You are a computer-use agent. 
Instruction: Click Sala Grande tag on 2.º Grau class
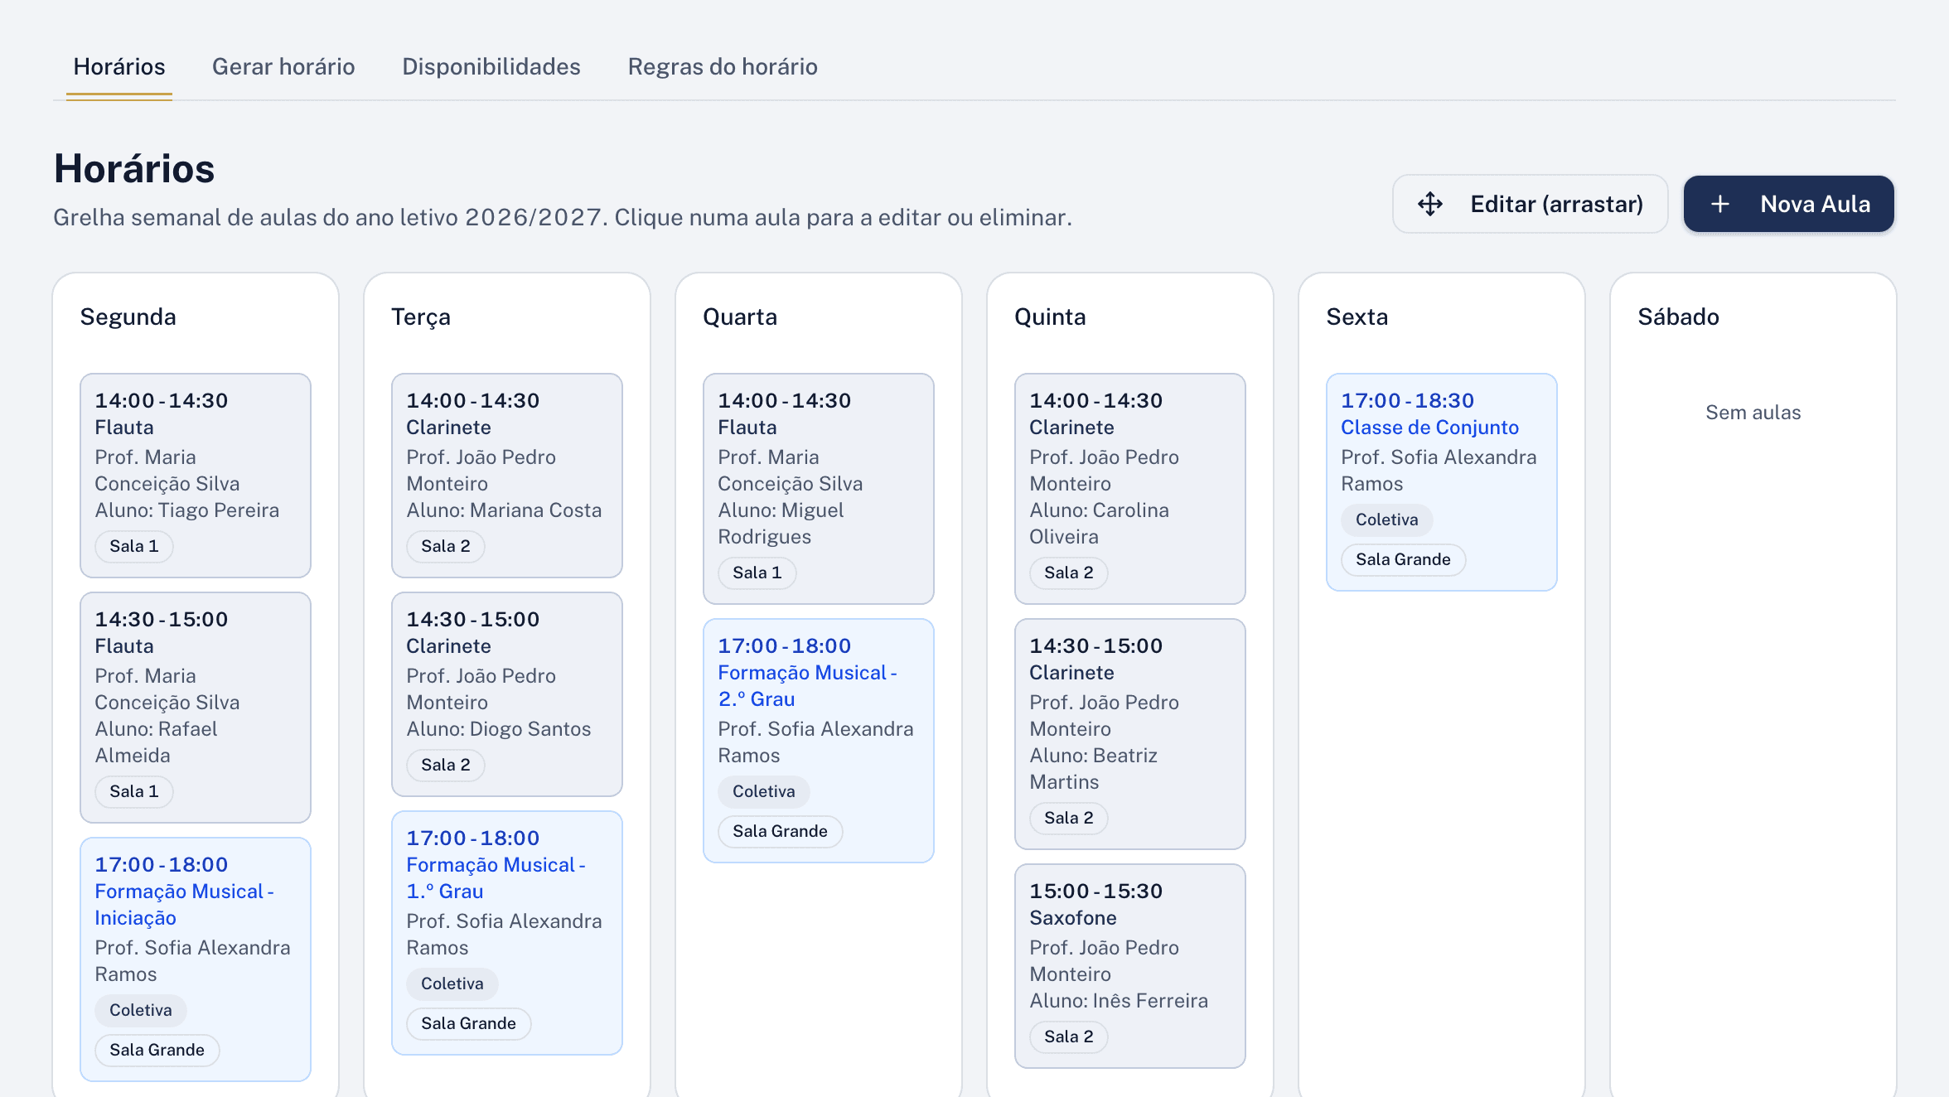(x=781, y=831)
